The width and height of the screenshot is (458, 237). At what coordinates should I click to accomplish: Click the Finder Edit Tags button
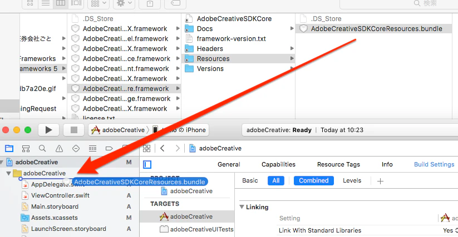[x=175, y=3]
